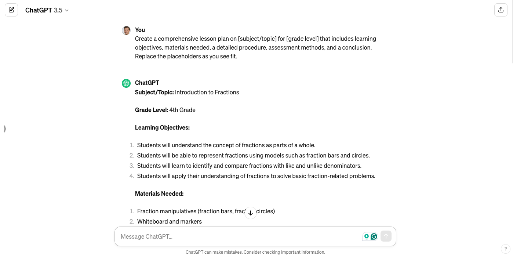Image resolution: width=513 pixels, height=257 pixels.
Task: Click the user profile avatar next to You
Action: [x=126, y=30]
